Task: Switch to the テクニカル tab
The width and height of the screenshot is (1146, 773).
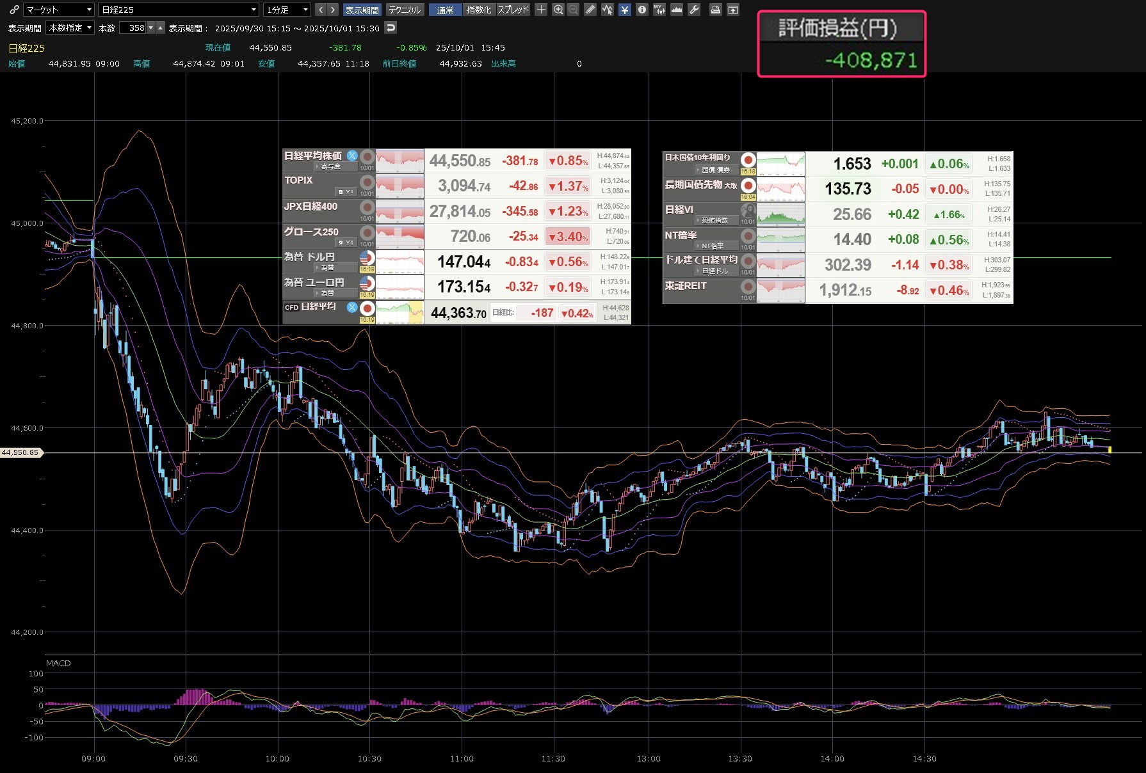Action: click(x=405, y=10)
